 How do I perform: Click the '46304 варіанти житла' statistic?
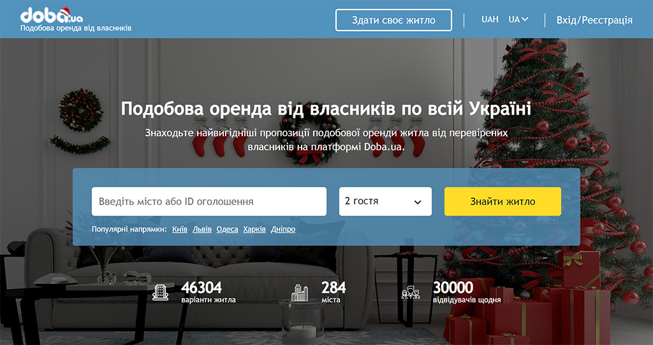click(x=209, y=293)
